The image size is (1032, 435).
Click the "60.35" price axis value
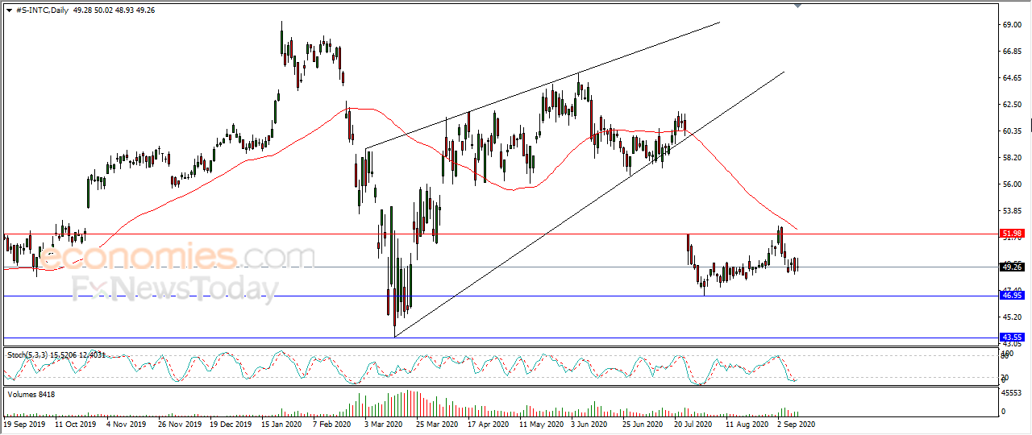tap(1013, 131)
